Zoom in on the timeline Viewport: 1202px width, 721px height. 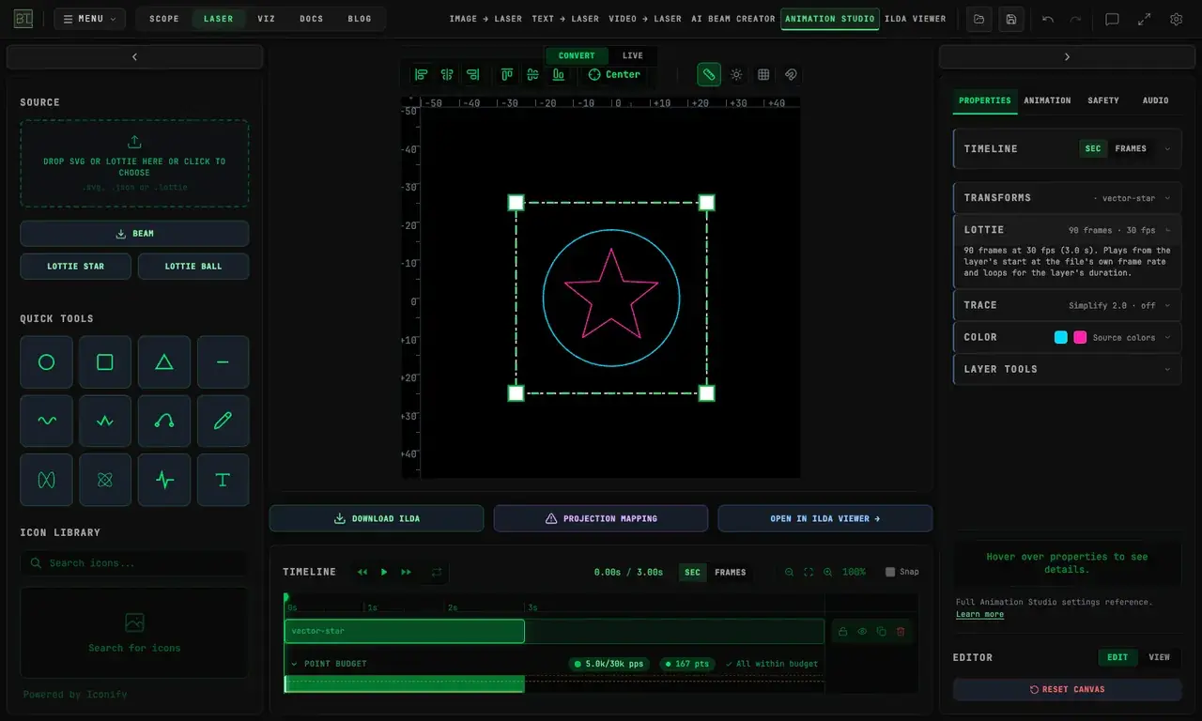tap(827, 572)
